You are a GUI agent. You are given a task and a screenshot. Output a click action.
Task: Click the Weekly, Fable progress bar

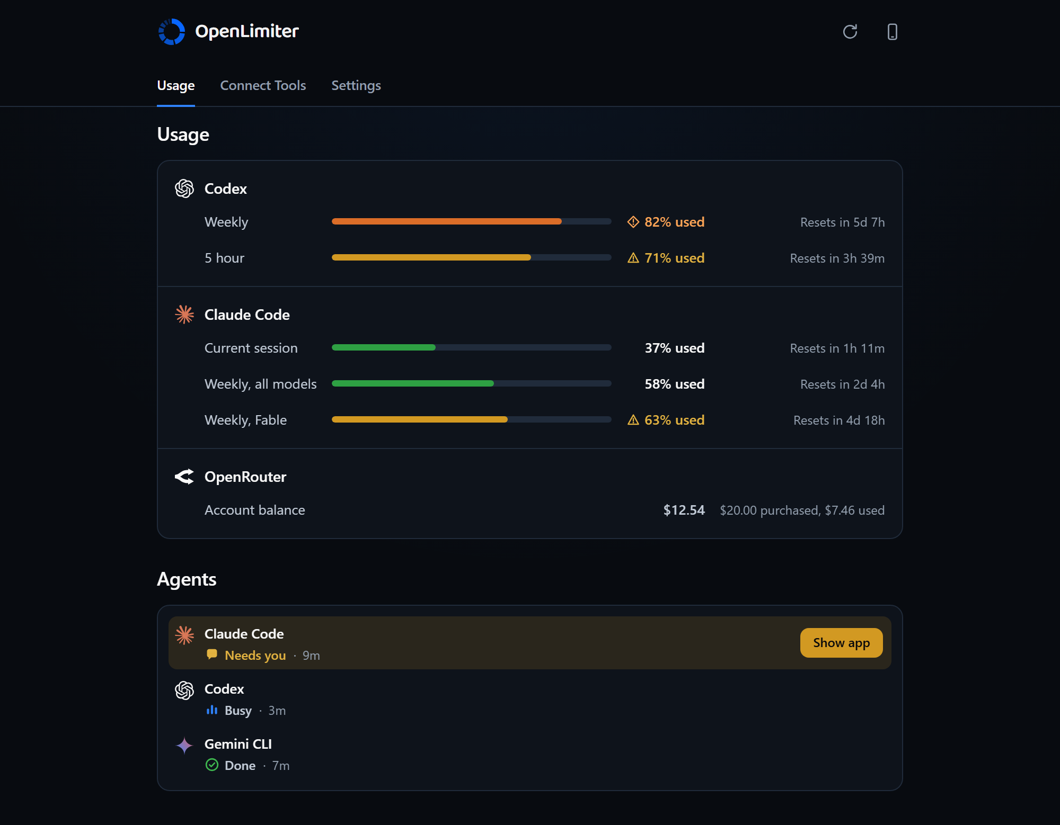[472, 419]
